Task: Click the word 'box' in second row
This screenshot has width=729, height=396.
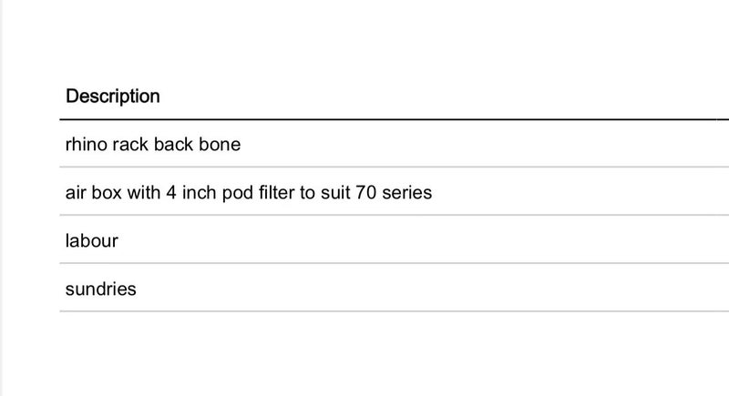Action: pos(107,192)
